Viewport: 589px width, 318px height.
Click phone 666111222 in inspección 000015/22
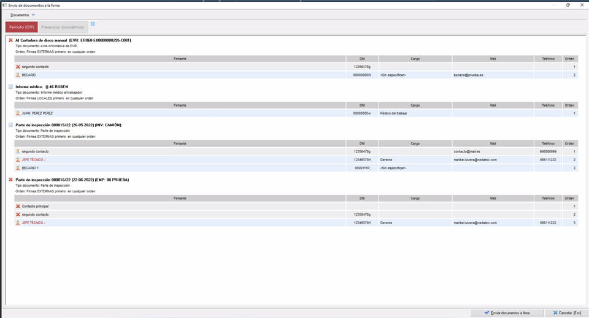(x=548, y=160)
